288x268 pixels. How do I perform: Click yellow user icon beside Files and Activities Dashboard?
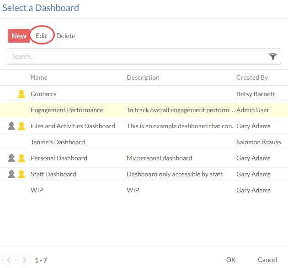21,126
